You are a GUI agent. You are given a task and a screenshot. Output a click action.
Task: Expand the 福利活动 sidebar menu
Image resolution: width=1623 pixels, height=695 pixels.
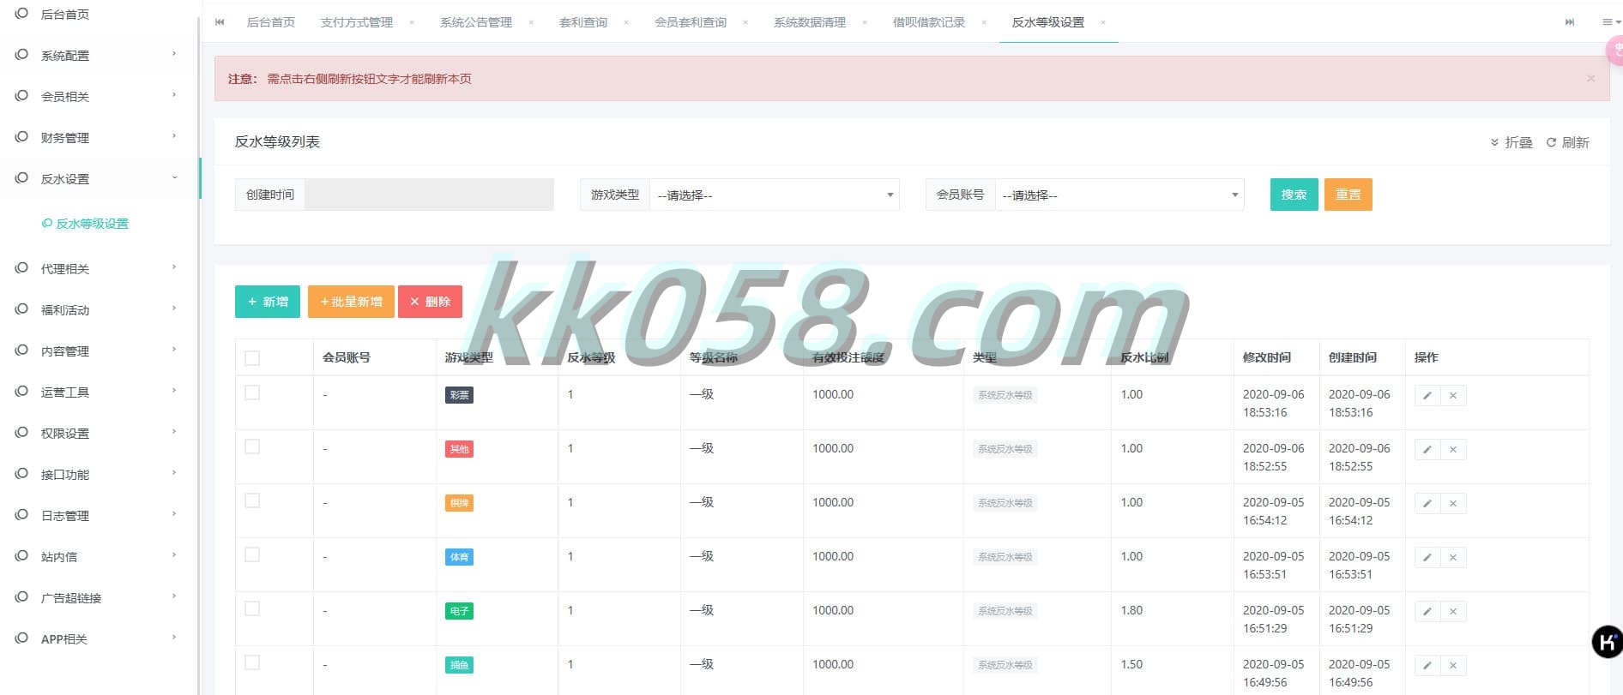pyautogui.click(x=100, y=309)
